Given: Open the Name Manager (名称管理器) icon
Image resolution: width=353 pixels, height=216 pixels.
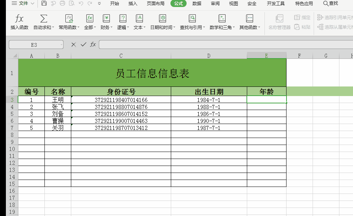Looking at the screenshot, I should (x=280, y=18).
